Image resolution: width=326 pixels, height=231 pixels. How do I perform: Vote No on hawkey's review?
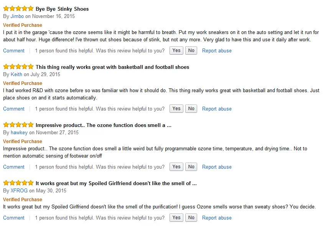pos(191,167)
